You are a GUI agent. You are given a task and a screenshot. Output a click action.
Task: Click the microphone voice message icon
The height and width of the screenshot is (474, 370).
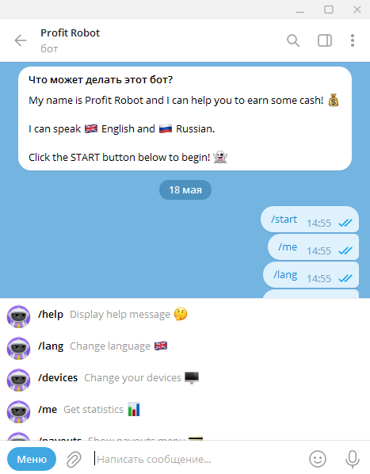(353, 459)
